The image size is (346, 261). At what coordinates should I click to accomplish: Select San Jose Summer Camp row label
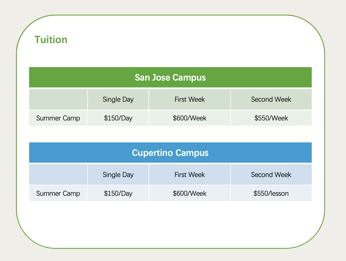tap(58, 118)
